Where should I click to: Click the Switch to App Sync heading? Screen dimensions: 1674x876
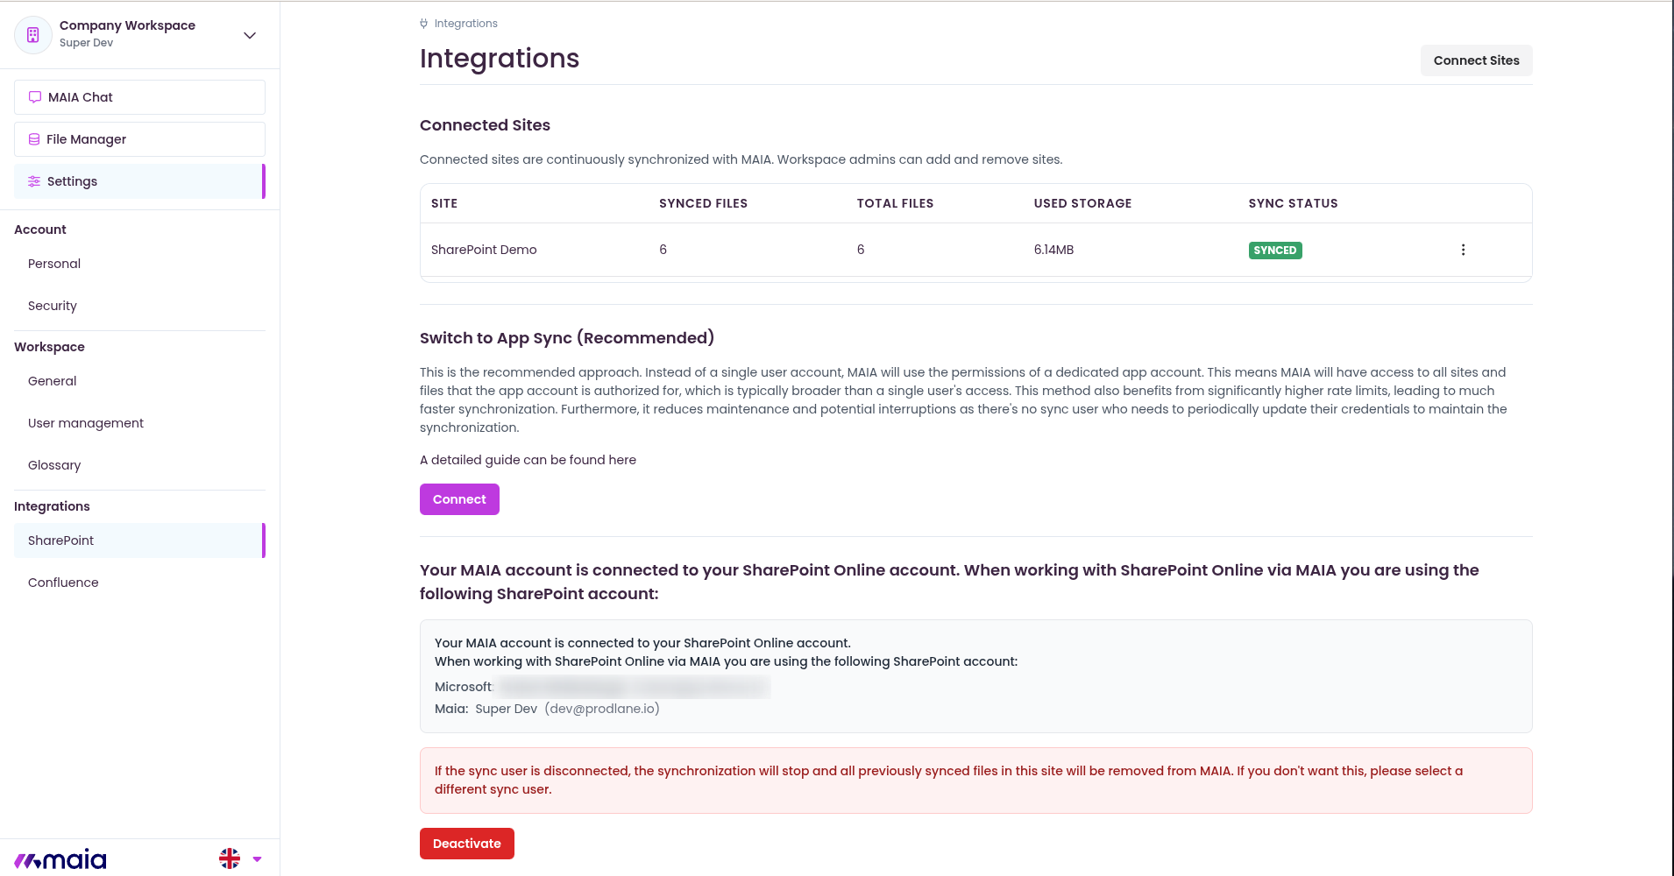(567, 338)
